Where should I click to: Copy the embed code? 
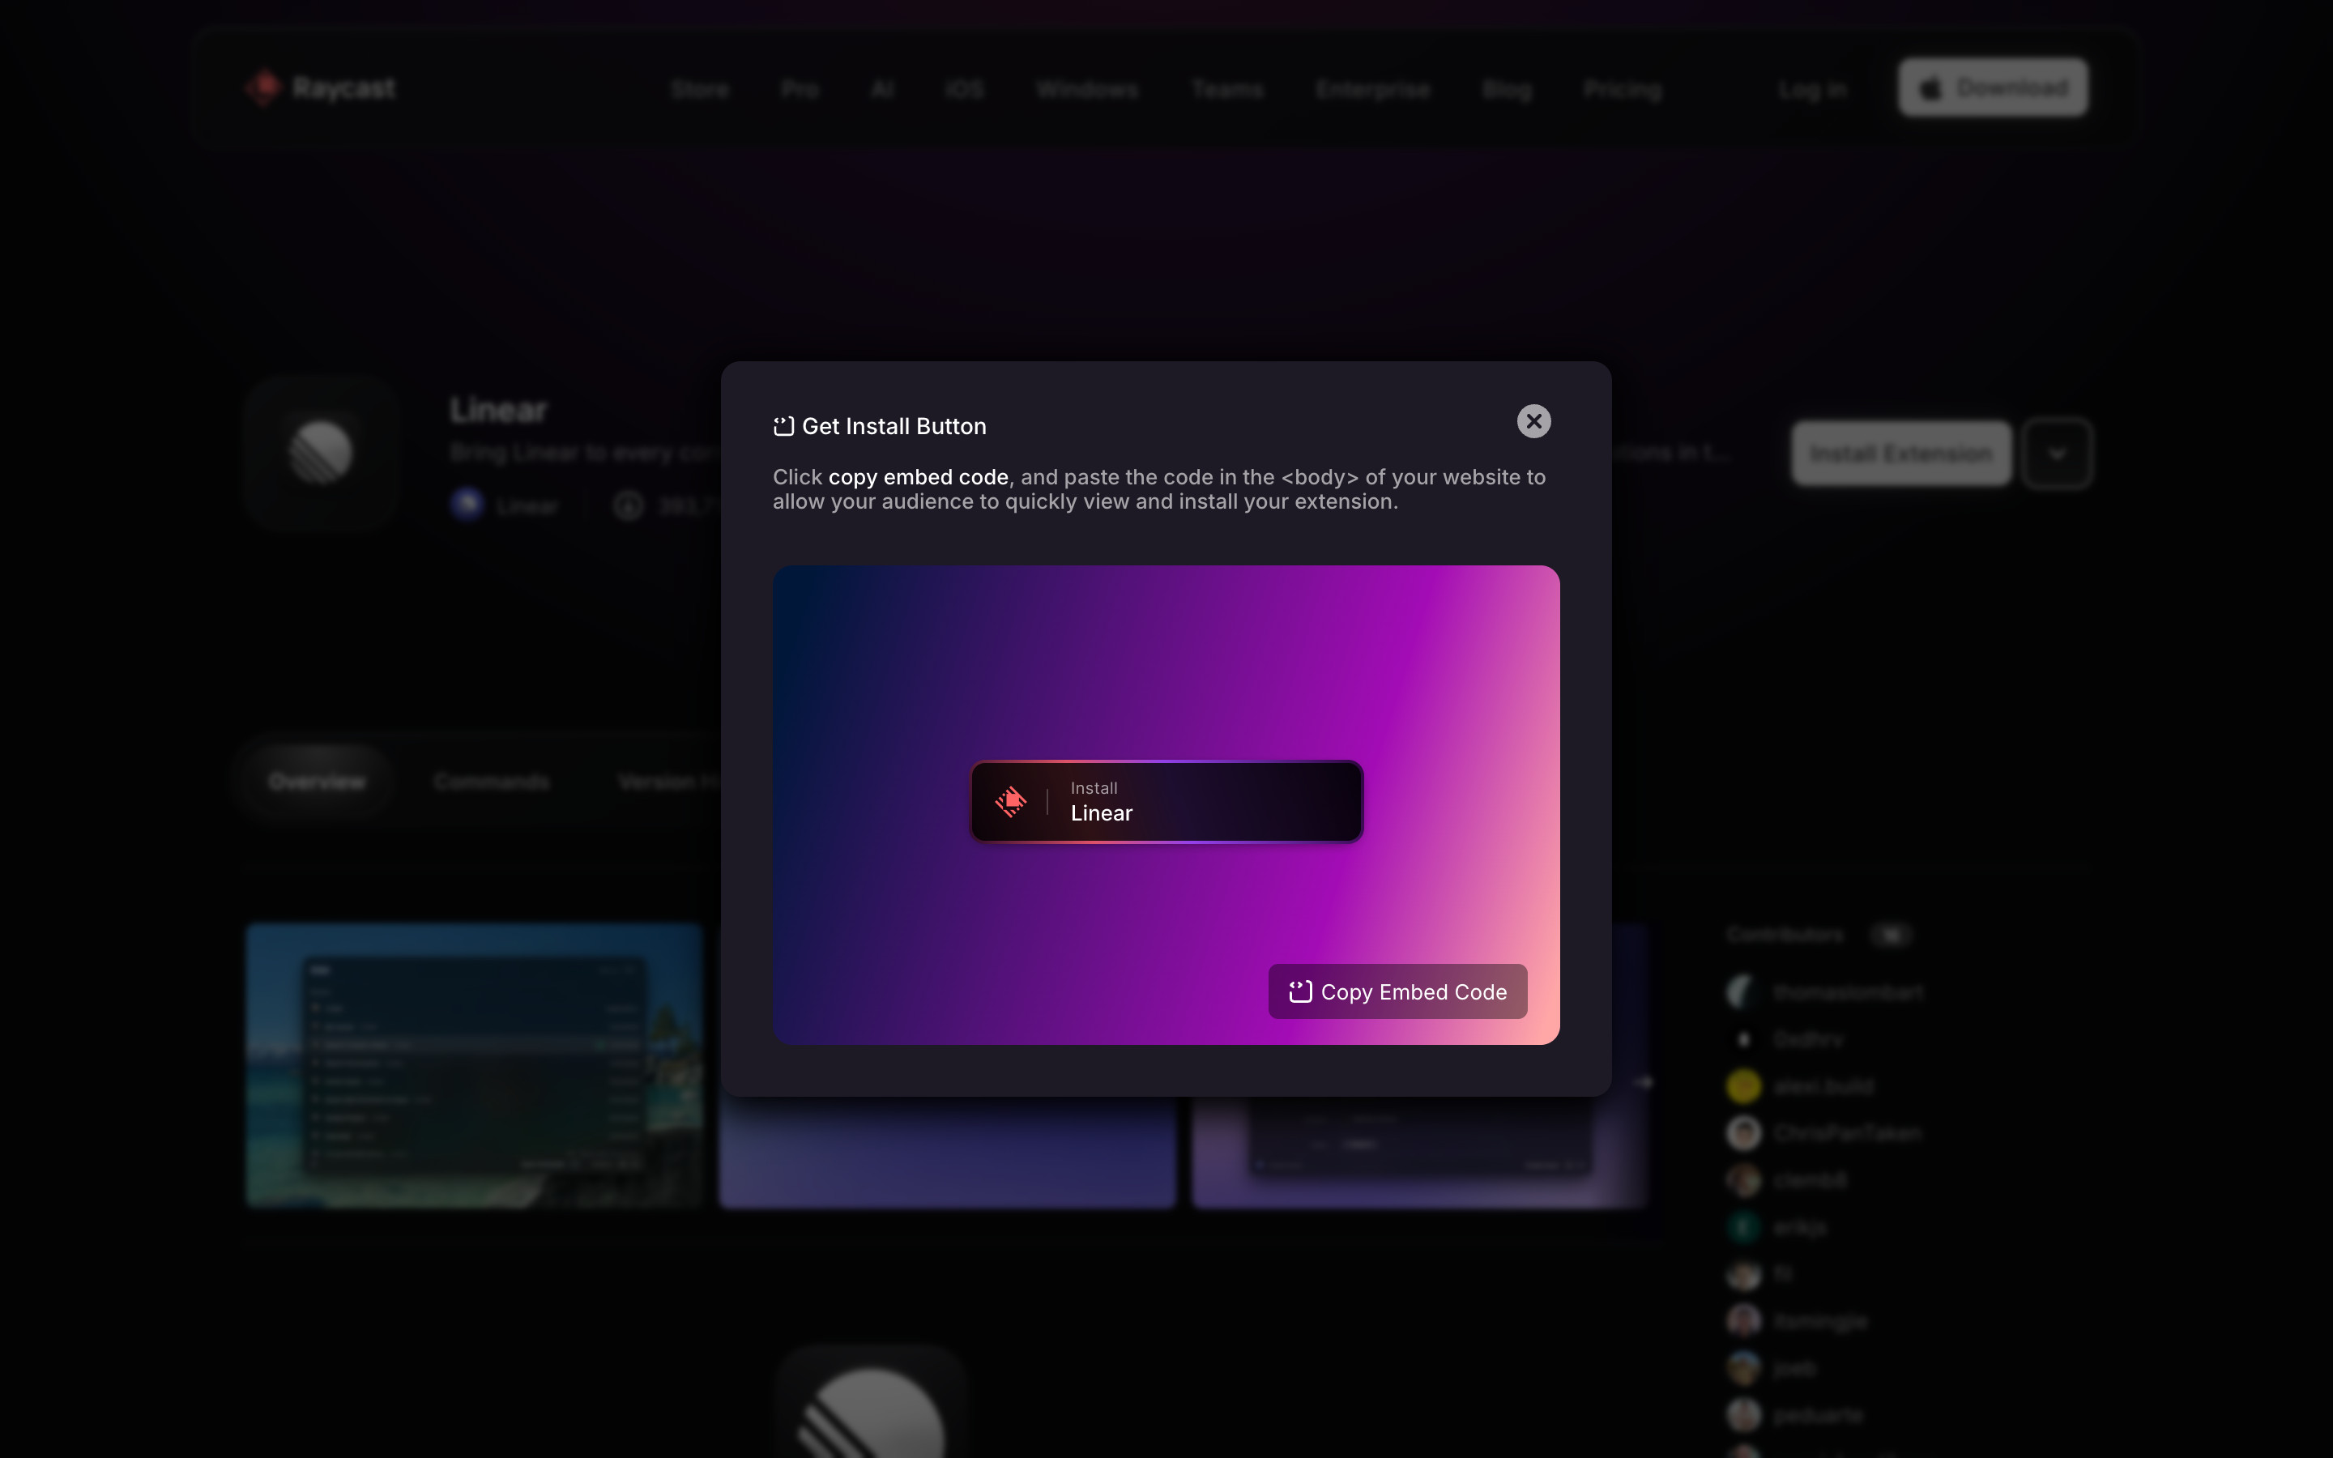(1397, 991)
